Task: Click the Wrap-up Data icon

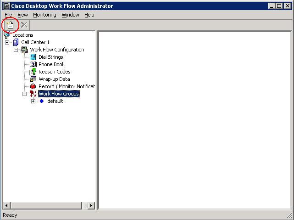Action: coord(33,79)
